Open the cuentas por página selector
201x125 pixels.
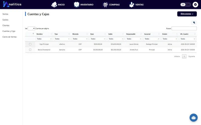tap(31, 28)
